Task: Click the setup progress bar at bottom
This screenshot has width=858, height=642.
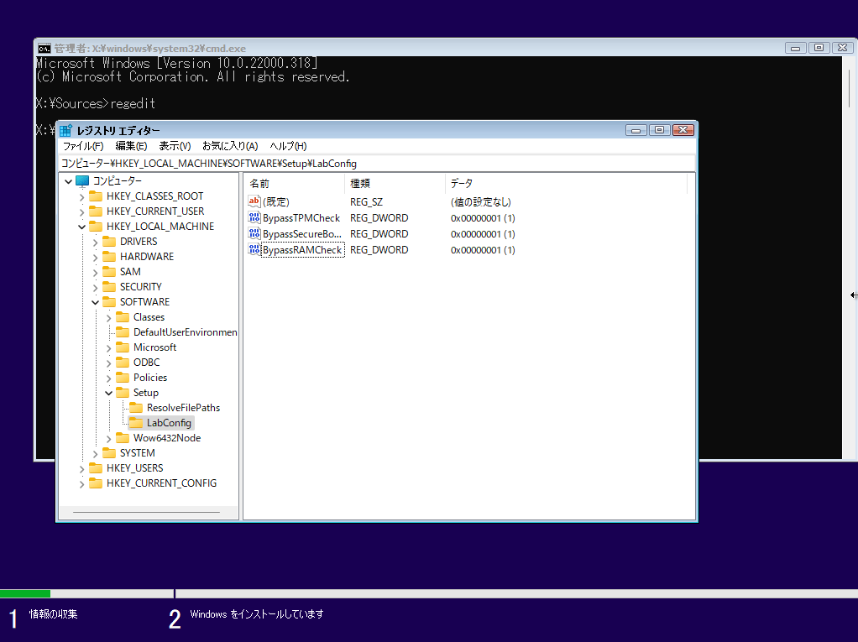Action: click(429, 593)
